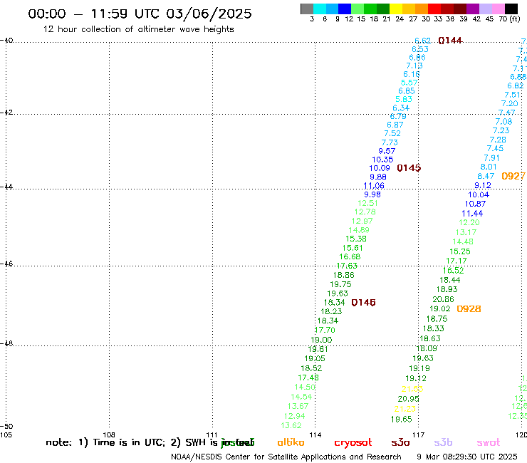Screen dimensions: 527x463
Task: Select the pure blue legend swatch
Action: 345,9
